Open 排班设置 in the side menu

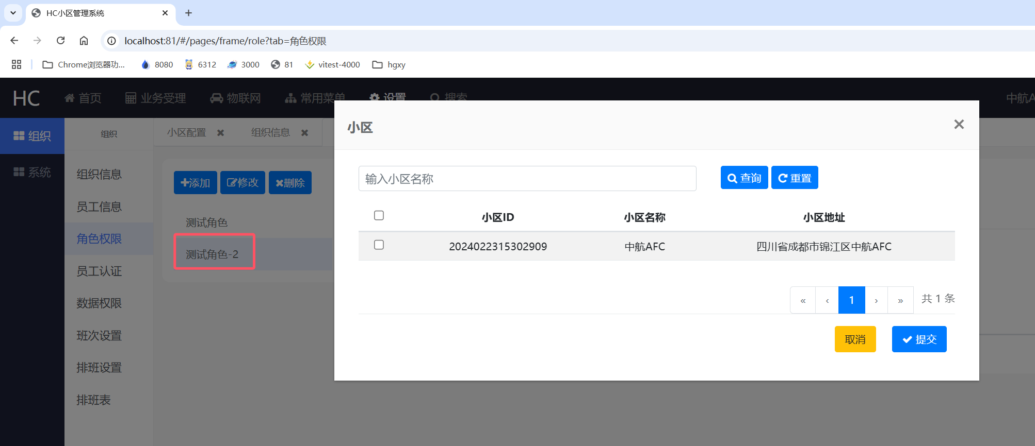pyautogui.click(x=99, y=367)
